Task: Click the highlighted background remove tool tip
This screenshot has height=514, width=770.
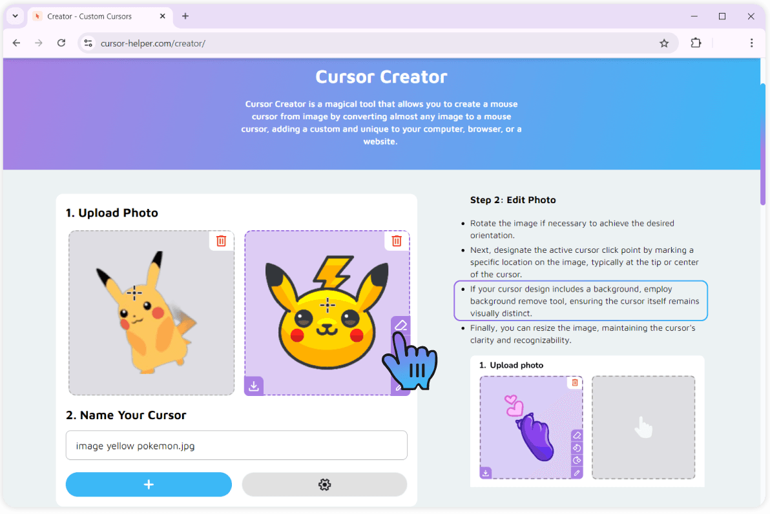Action: [x=581, y=301]
